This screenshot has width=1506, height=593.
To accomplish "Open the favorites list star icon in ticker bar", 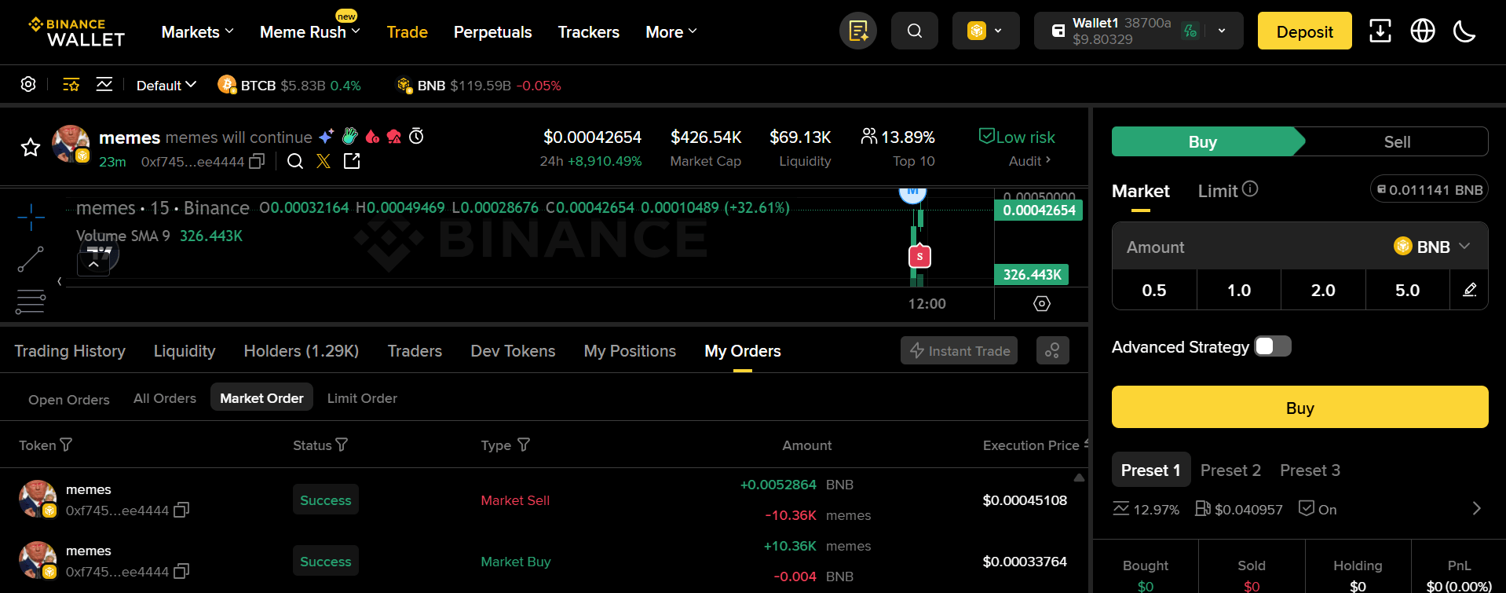I will (71, 85).
